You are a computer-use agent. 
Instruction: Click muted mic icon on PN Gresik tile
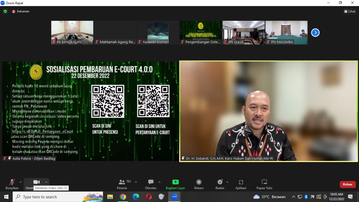click(225, 42)
